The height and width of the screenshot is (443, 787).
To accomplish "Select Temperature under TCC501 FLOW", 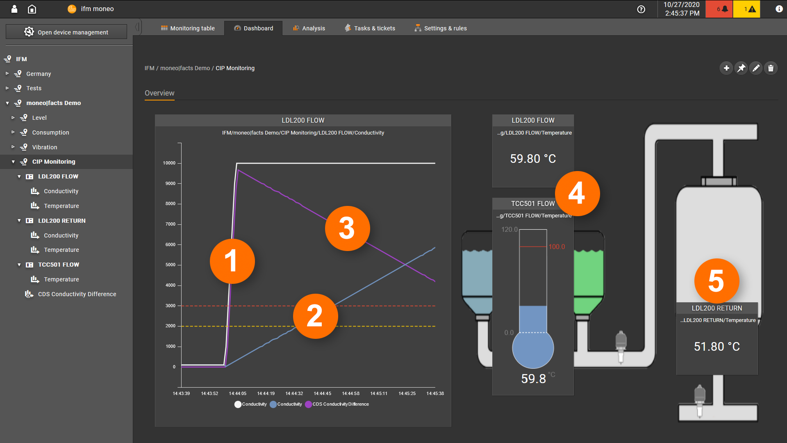I will 61,279.
